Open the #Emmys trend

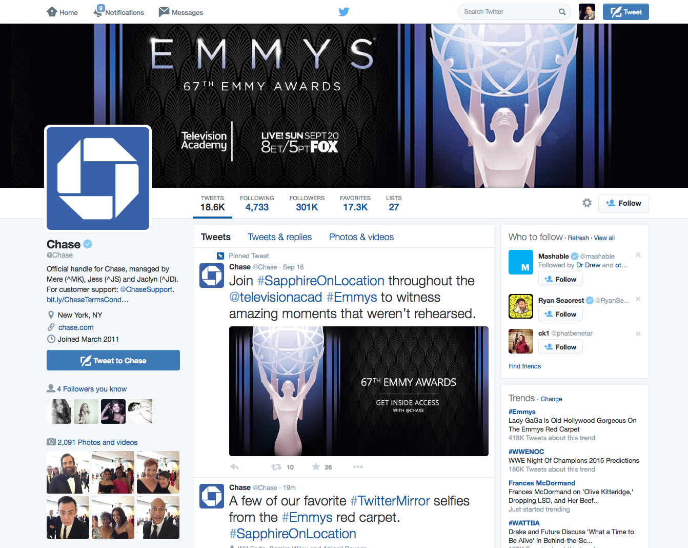pyautogui.click(x=522, y=412)
